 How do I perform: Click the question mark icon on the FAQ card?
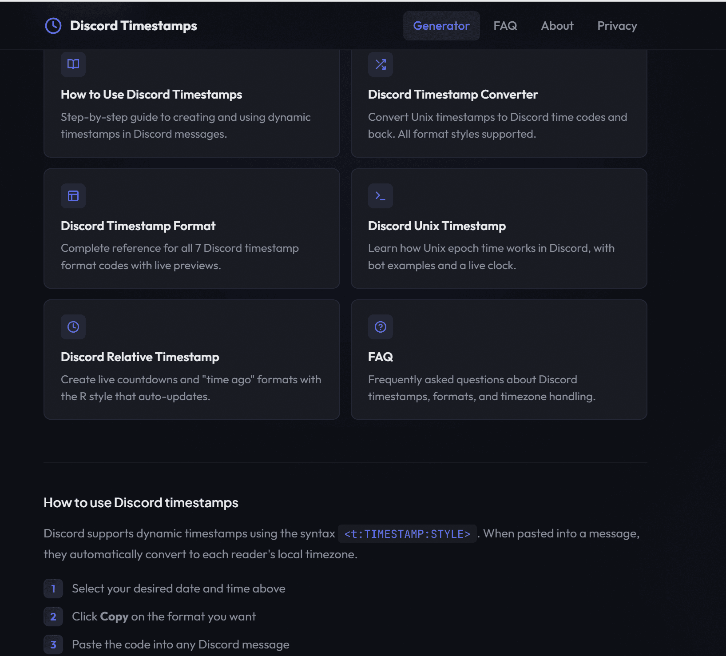[380, 326]
